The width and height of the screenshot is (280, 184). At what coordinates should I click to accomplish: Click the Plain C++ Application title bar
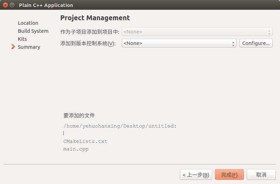coord(140,5)
